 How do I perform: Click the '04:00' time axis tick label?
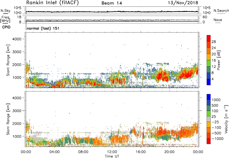point(55,152)
